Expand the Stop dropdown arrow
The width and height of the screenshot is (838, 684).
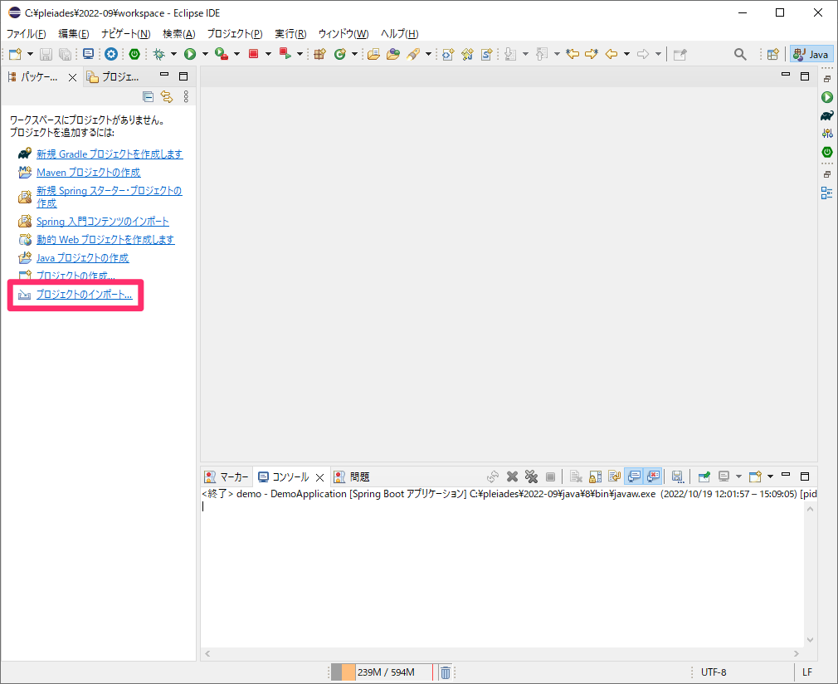268,54
